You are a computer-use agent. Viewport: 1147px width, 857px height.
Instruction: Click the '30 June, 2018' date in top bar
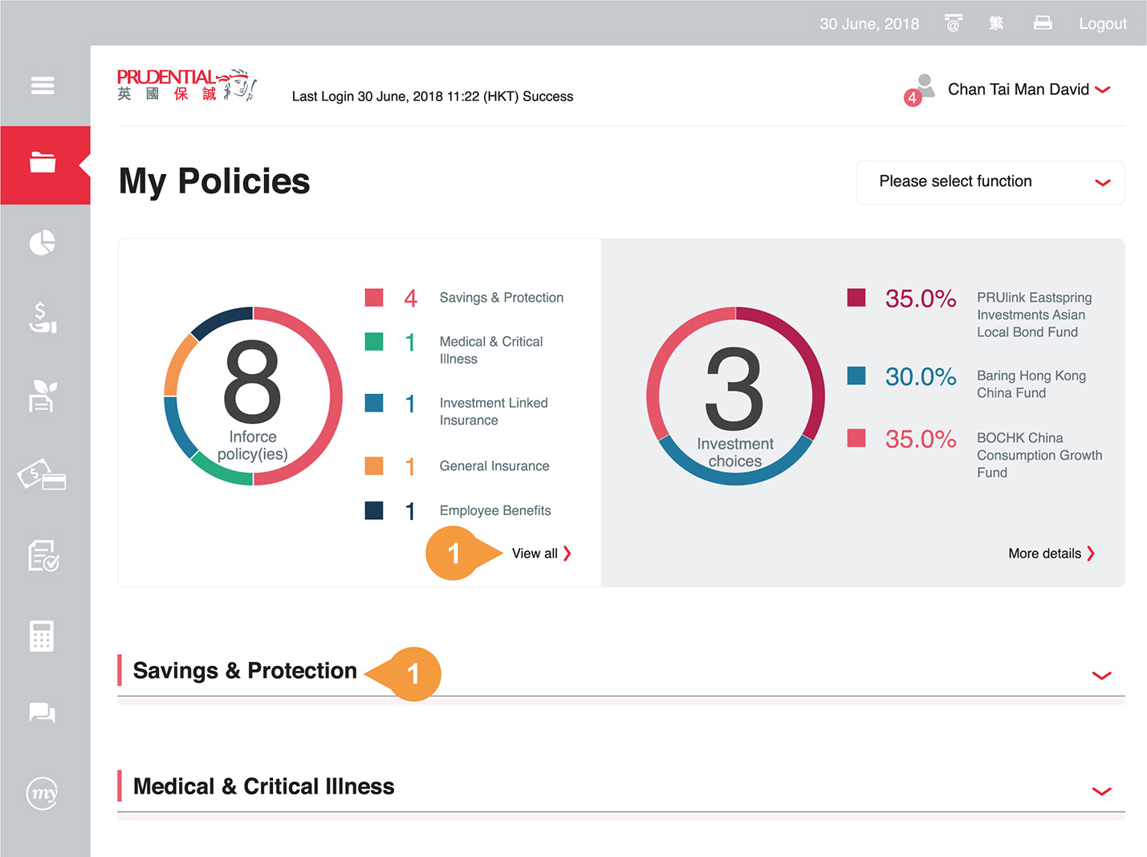pos(869,24)
